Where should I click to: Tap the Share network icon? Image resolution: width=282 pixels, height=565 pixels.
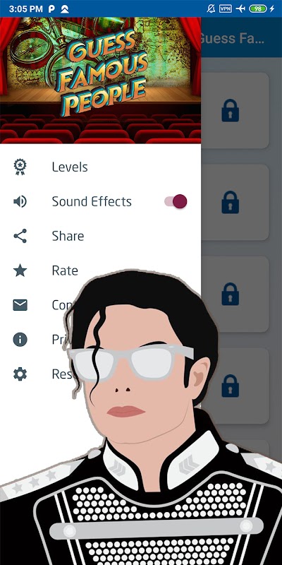point(20,236)
